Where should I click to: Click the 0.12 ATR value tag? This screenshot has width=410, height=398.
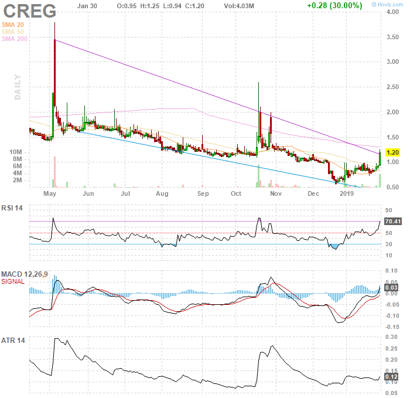391,377
